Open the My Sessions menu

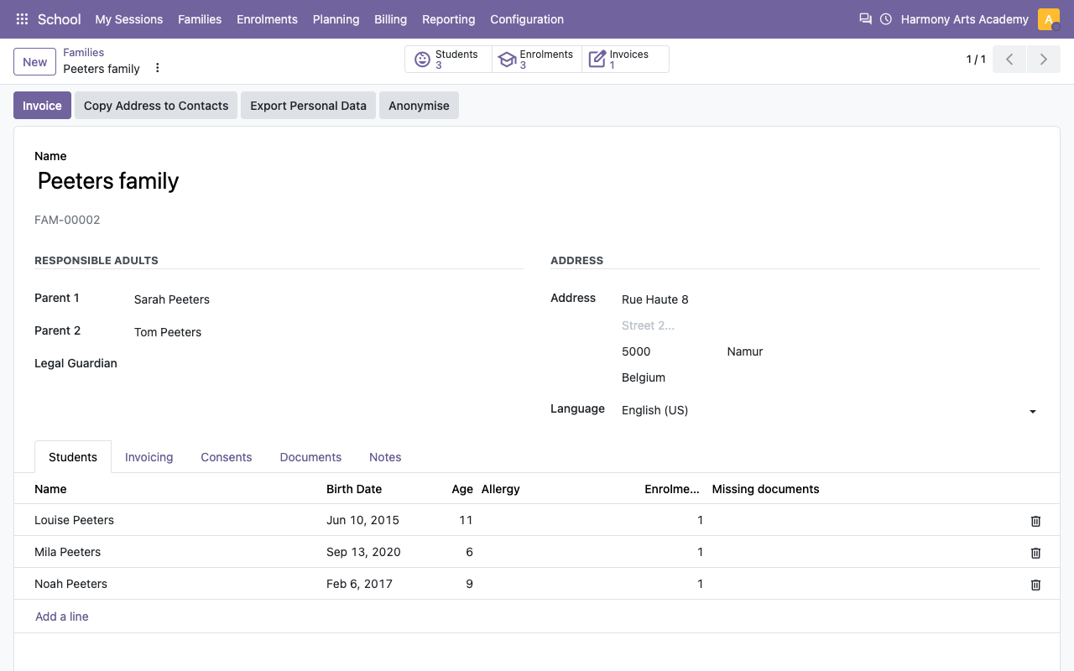(128, 18)
